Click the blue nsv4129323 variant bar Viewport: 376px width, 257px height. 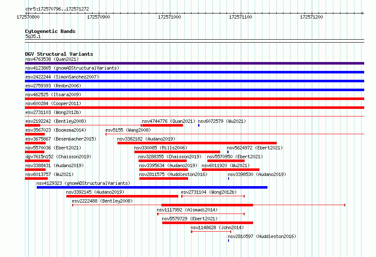(152, 187)
